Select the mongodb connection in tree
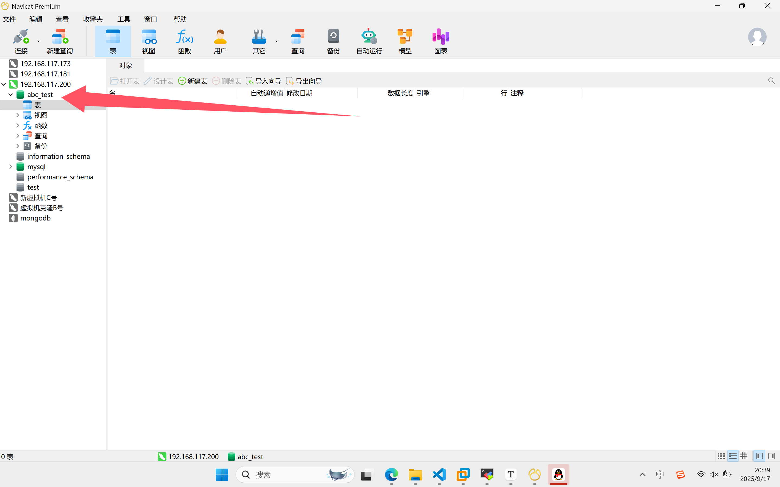Image resolution: width=780 pixels, height=487 pixels. 35,218
